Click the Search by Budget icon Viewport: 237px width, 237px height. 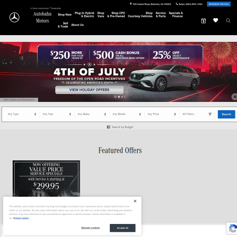(x=109, y=127)
